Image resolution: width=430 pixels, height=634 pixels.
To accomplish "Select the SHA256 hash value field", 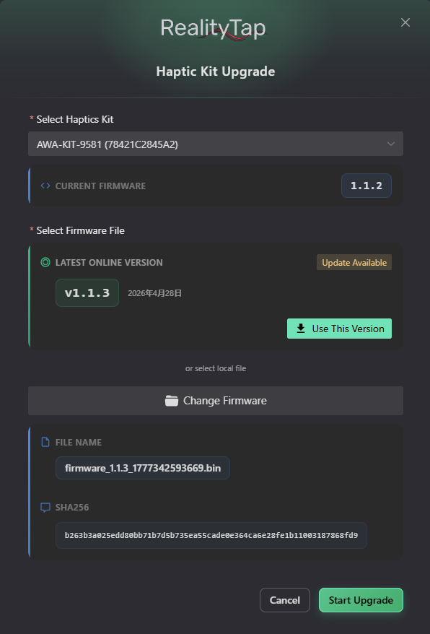I will click(211, 535).
